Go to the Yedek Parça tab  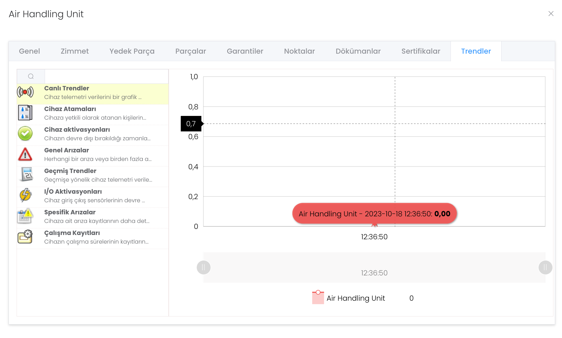132,51
